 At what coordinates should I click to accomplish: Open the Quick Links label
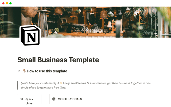point(29,101)
